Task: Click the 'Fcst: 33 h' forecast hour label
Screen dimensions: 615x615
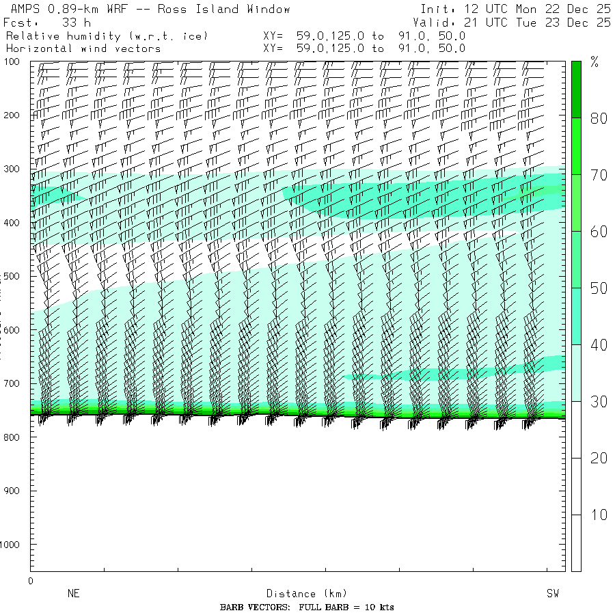Action: [x=47, y=23]
